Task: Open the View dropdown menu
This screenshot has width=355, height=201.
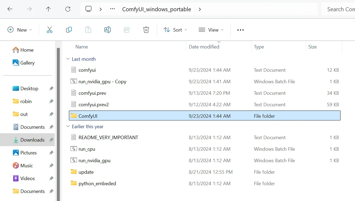Action: [211, 30]
